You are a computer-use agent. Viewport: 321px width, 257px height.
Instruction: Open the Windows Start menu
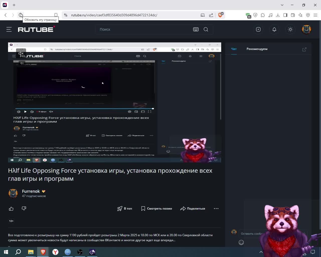click(6, 252)
